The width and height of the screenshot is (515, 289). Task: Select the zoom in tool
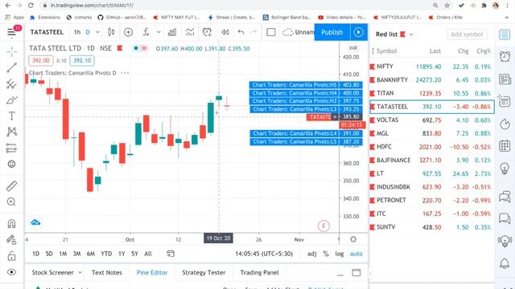[x=11, y=201]
